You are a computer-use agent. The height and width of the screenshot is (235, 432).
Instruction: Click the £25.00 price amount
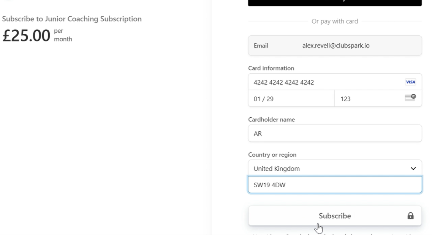click(27, 36)
